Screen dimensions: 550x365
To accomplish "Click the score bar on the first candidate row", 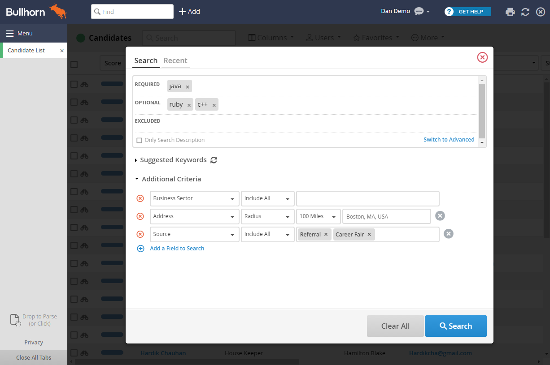I will tap(112, 84).
